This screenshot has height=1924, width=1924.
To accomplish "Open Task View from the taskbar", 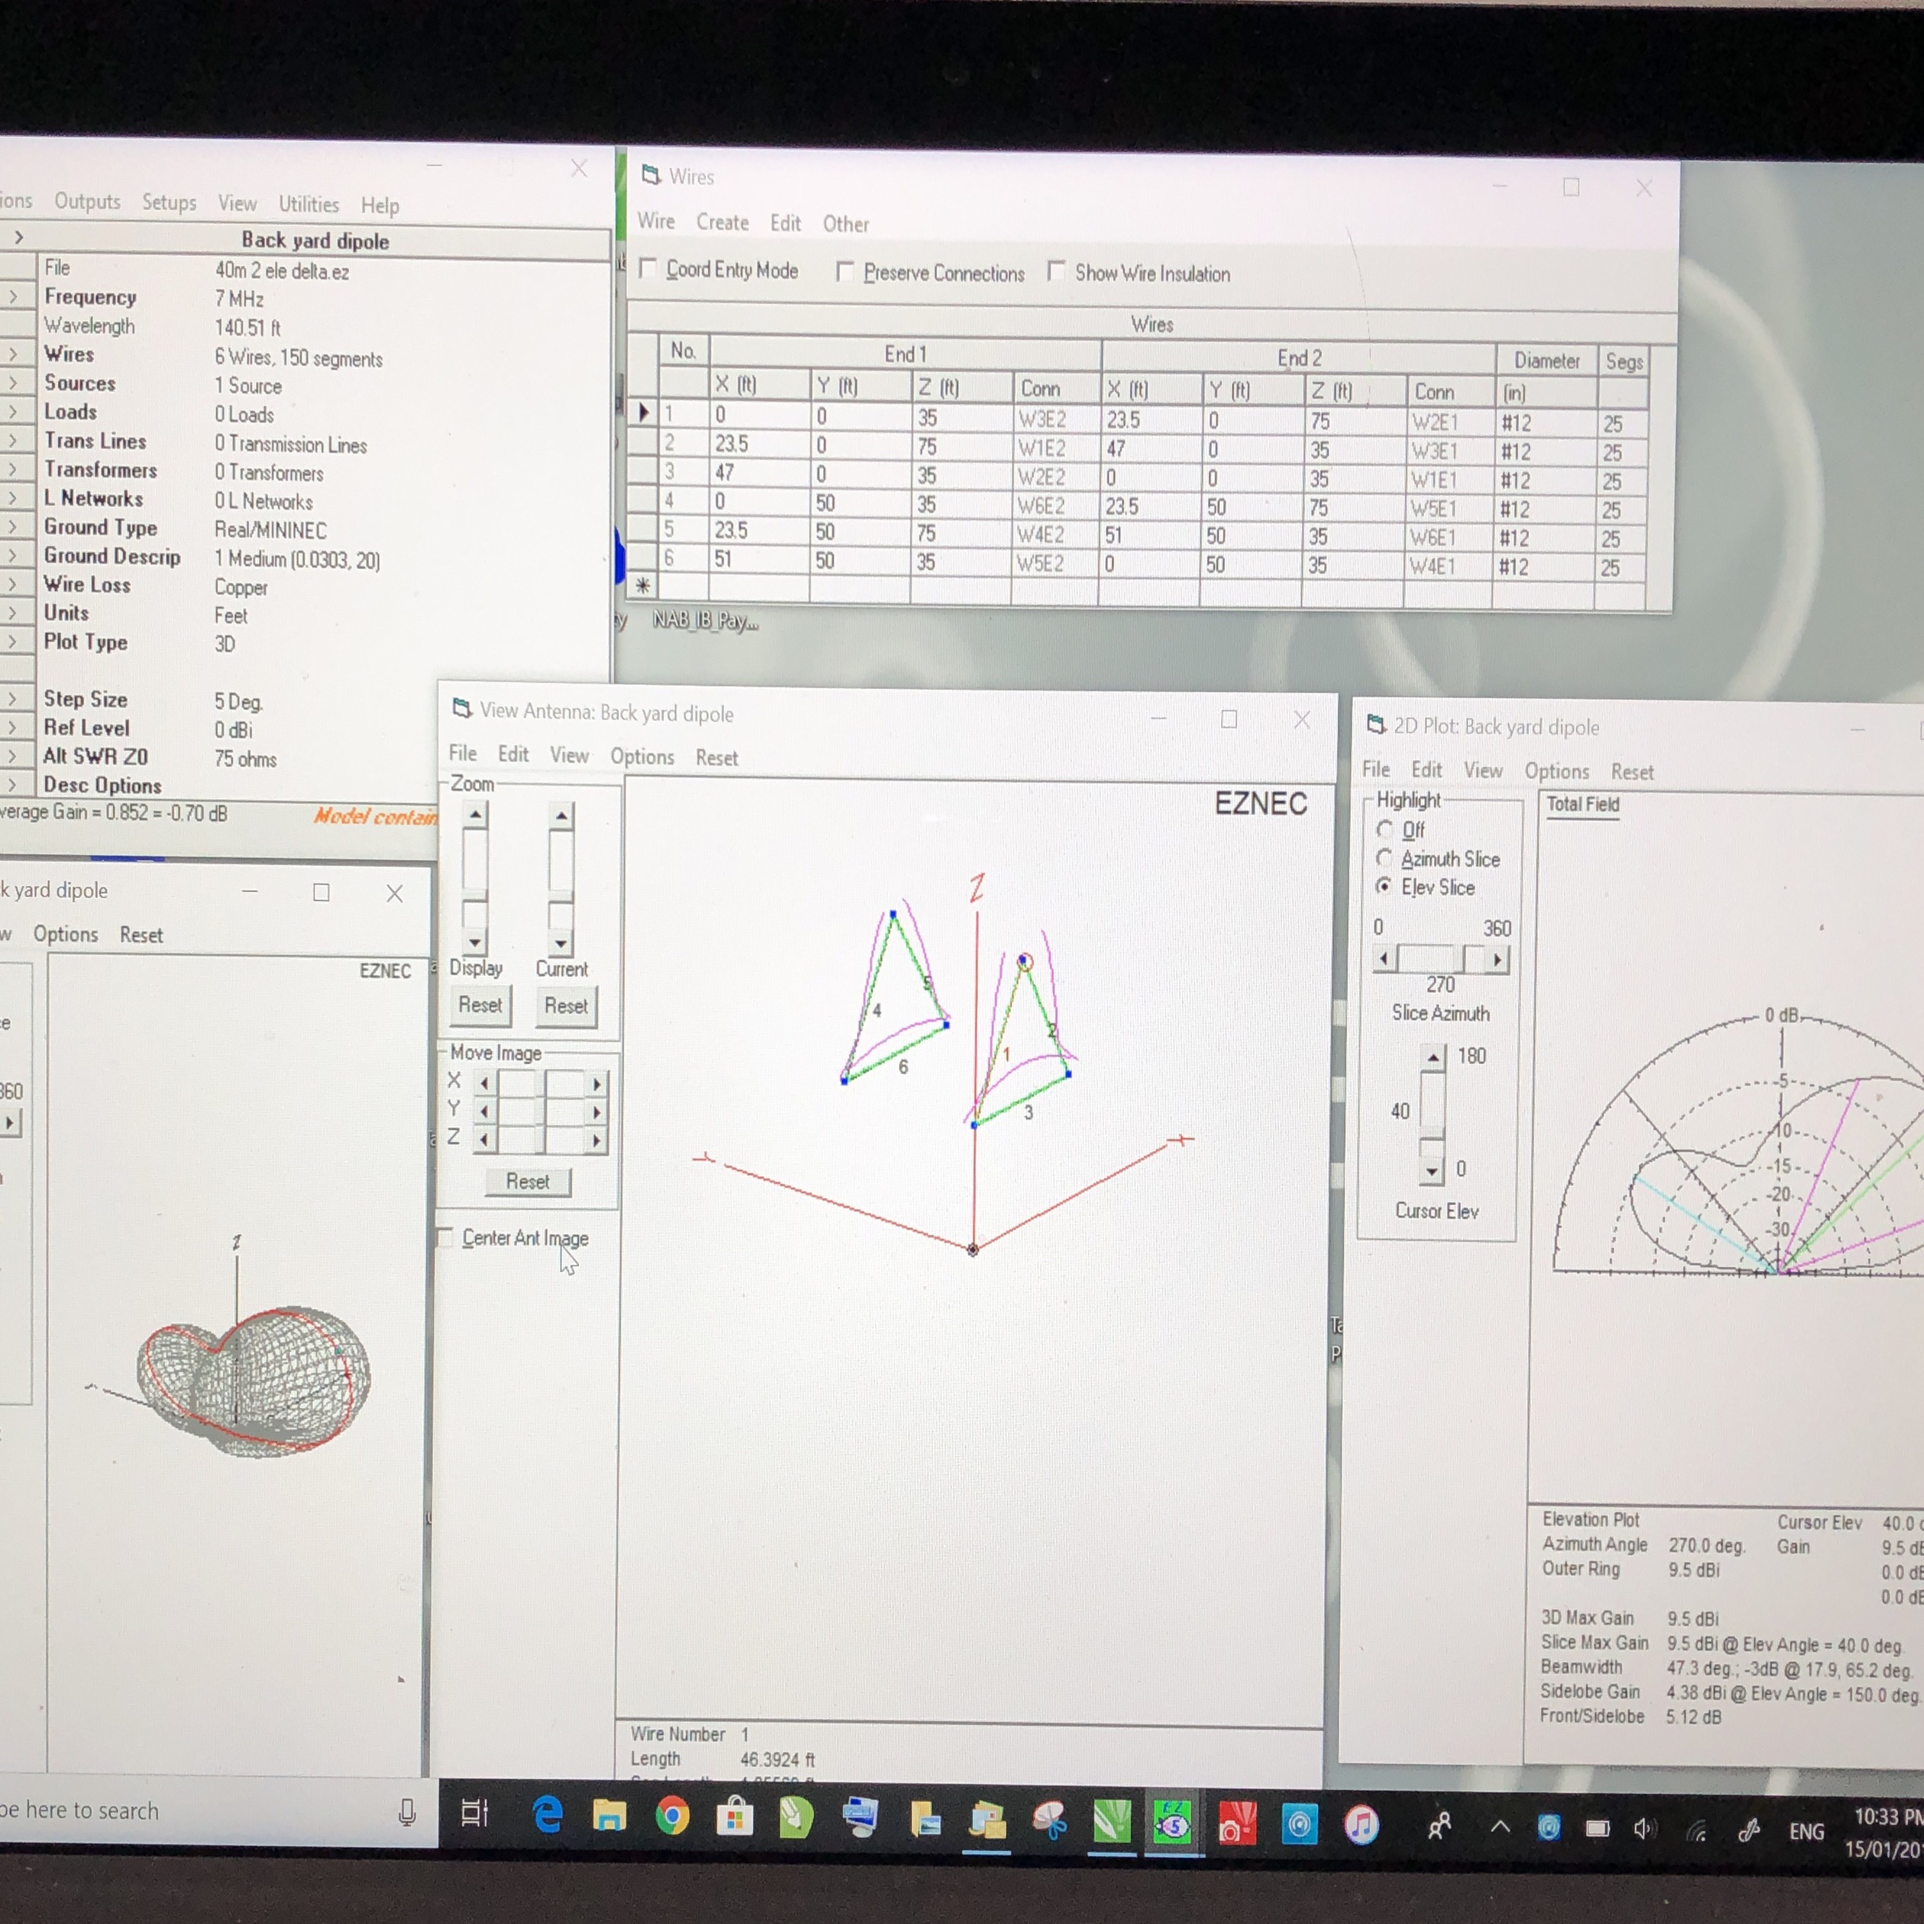I will pos(475,1814).
